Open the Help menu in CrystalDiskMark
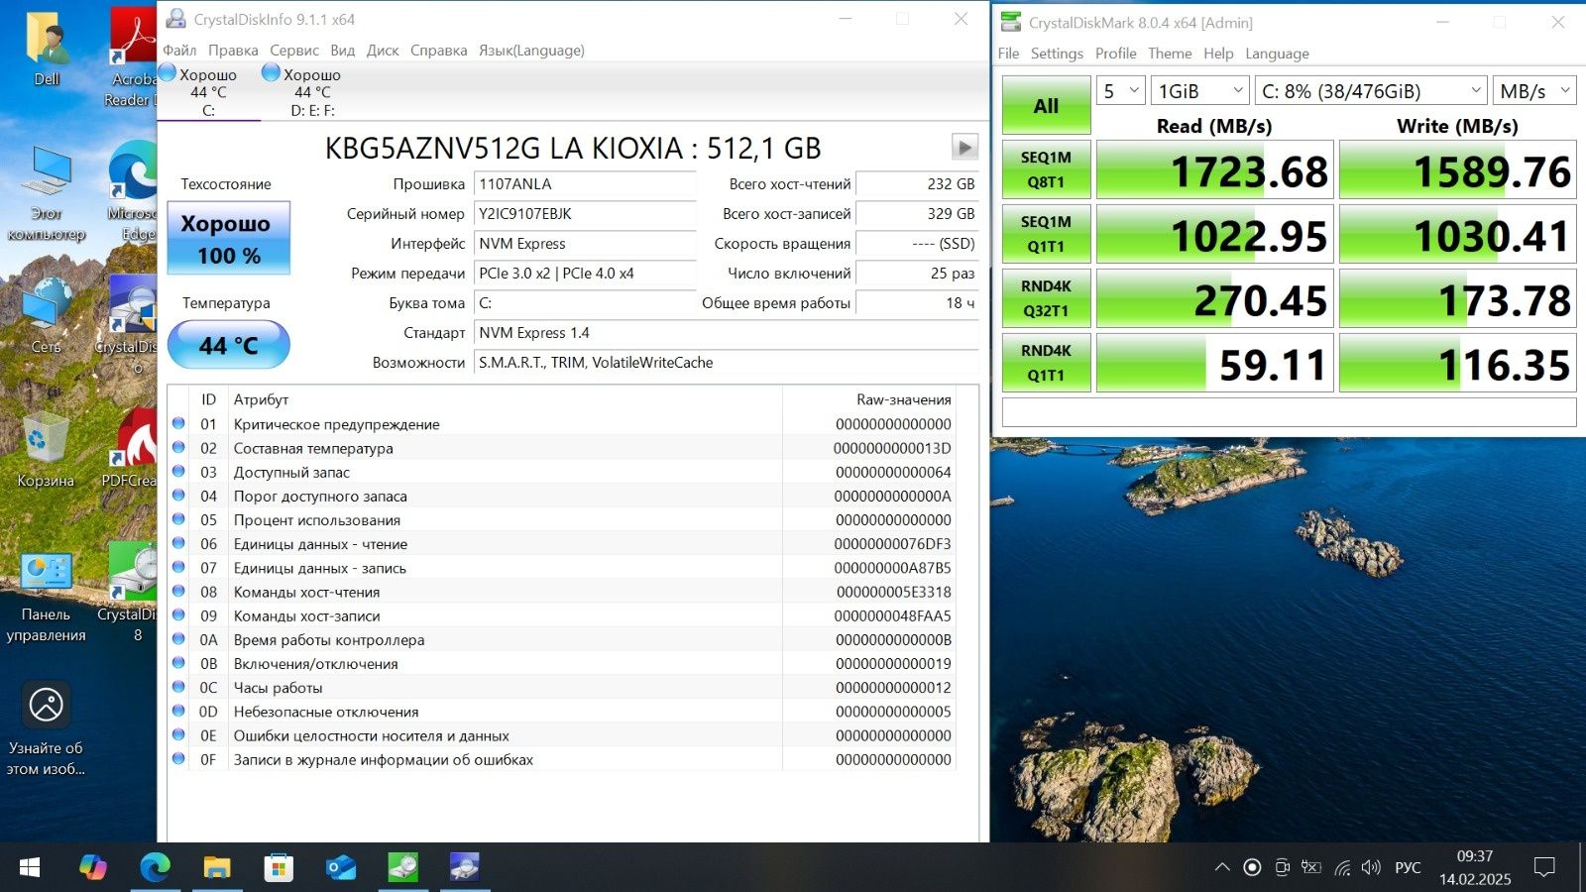This screenshot has height=892, width=1586. coord(1218,54)
